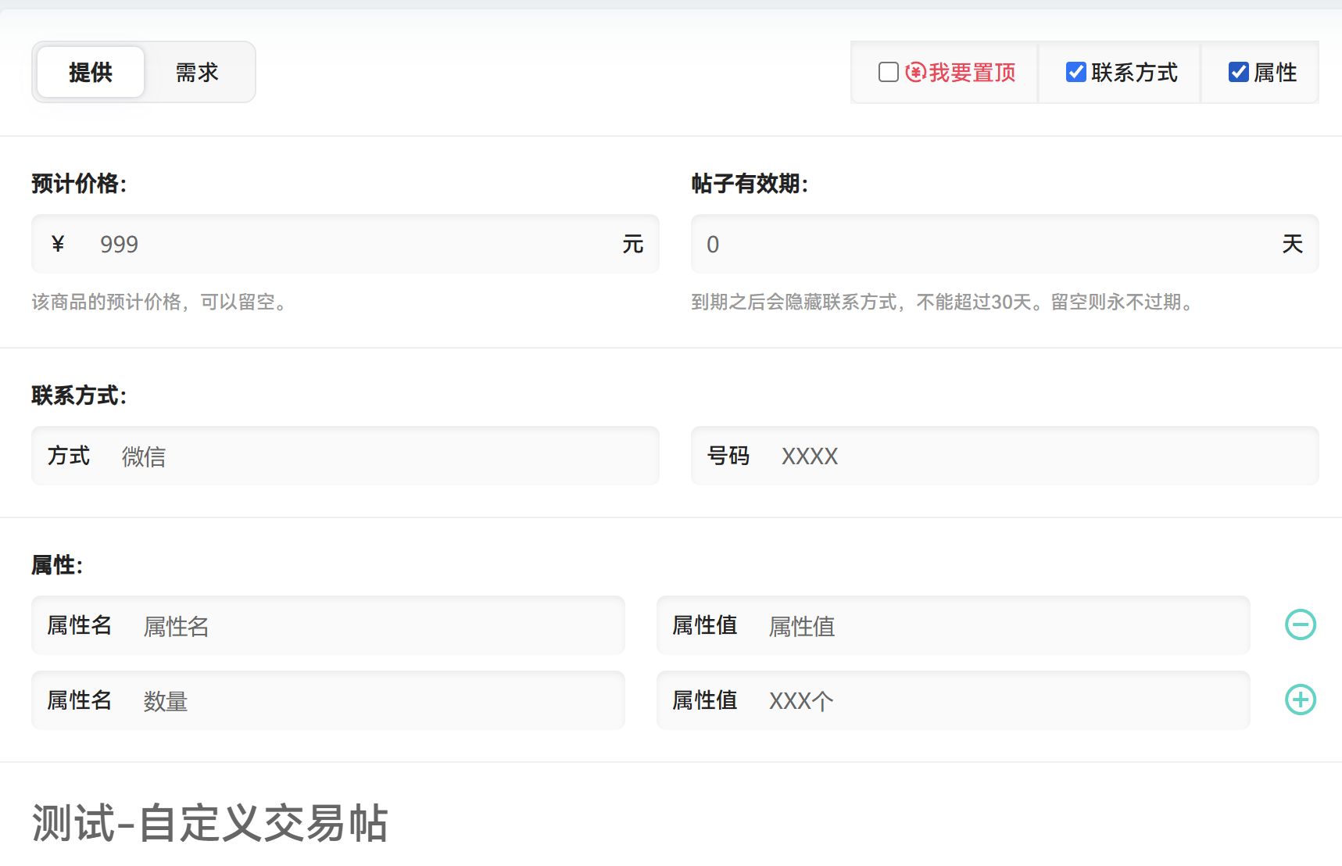The width and height of the screenshot is (1342, 866).
Task: Focus the first row 属性值 input
Action: [1000, 626]
